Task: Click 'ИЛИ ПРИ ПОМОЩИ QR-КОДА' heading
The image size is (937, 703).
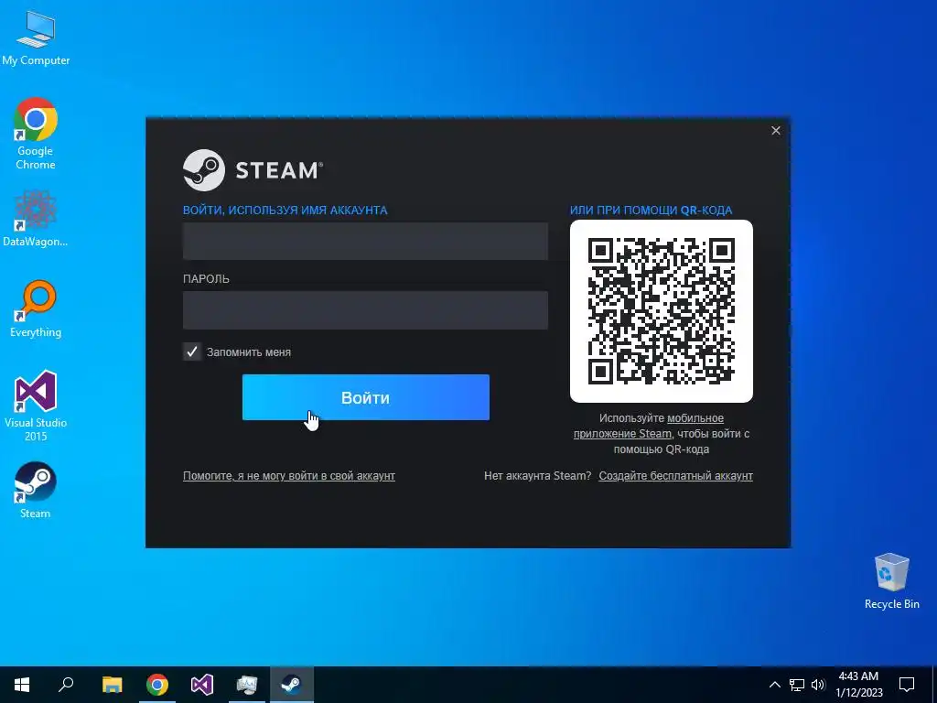Action: pos(651,211)
